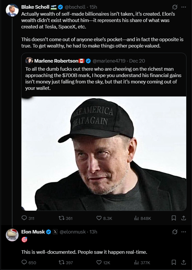Reply to Blake Scholl's post
The image size is (192, 270).
(x=24, y=218)
